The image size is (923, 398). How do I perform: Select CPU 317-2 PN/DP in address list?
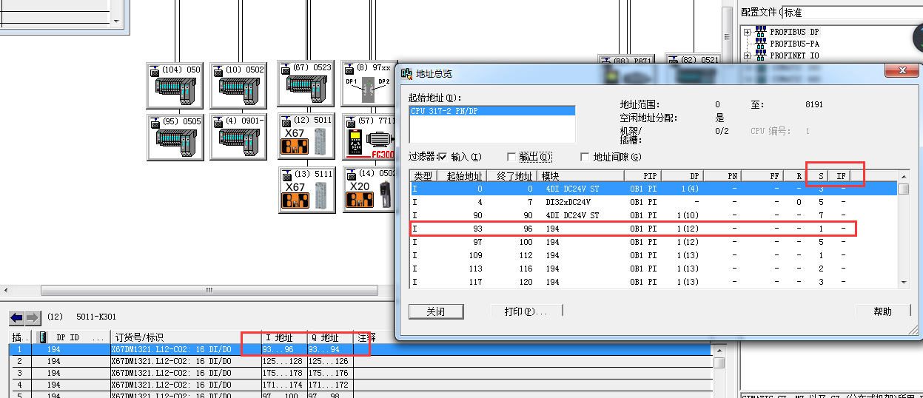(491, 111)
